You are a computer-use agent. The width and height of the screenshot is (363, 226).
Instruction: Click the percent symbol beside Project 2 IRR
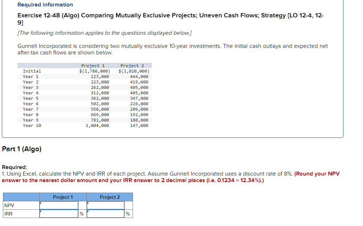click(x=127, y=214)
